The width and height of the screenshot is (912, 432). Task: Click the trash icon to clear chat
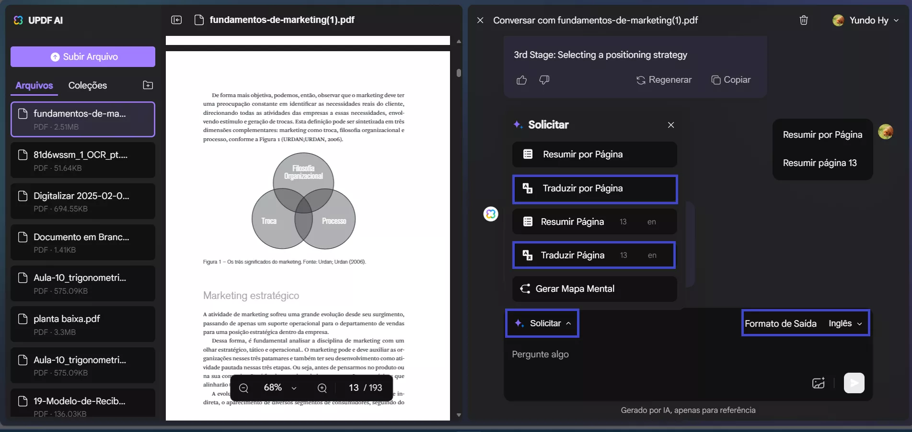coord(804,20)
